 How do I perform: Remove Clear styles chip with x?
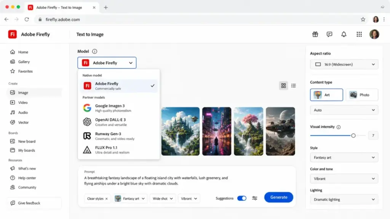107,198
